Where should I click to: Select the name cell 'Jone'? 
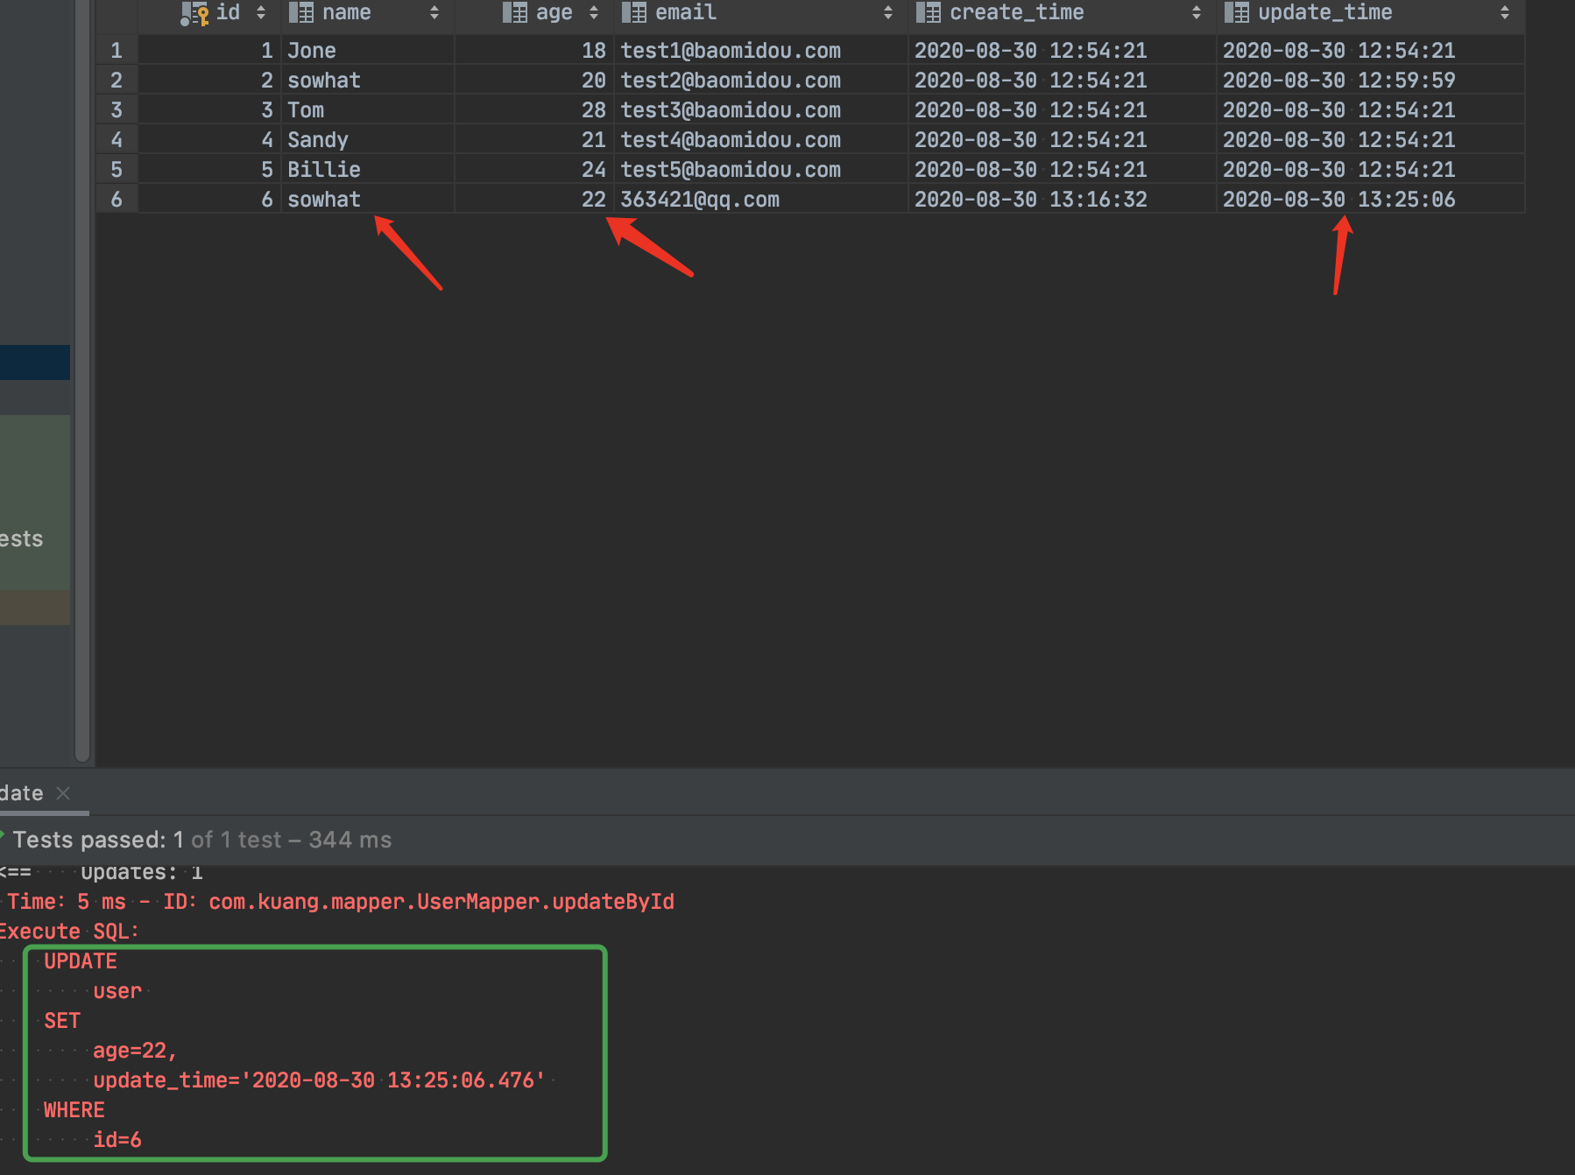[x=367, y=51]
